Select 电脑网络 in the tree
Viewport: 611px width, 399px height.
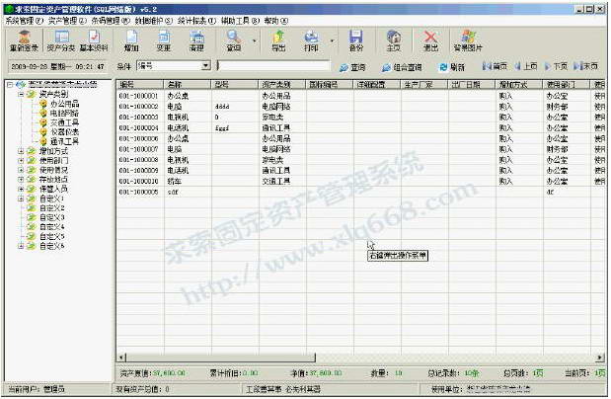point(65,114)
